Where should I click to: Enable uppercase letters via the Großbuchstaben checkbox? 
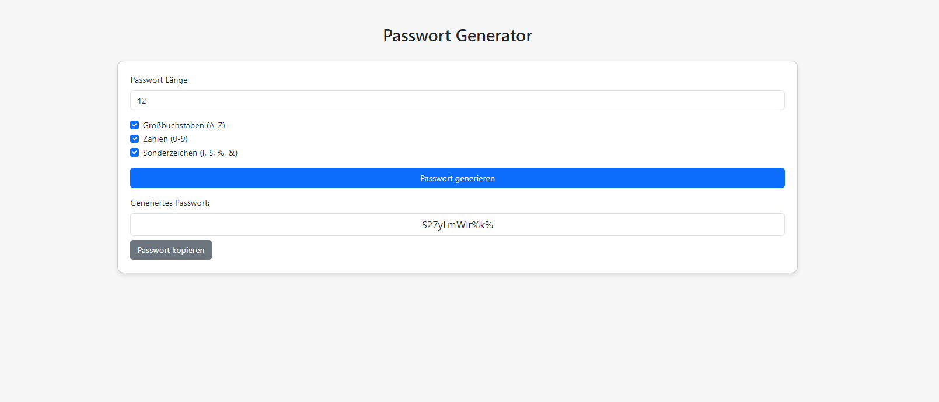(x=134, y=125)
